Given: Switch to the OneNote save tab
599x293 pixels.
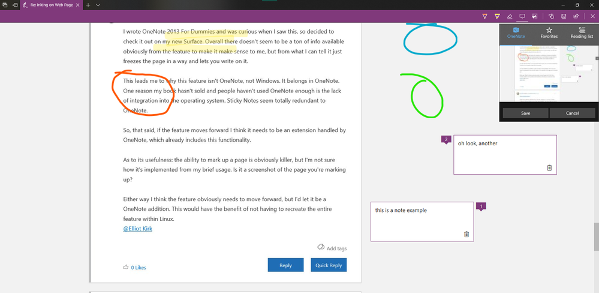Looking at the screenshot, I should tap(516, 33).
